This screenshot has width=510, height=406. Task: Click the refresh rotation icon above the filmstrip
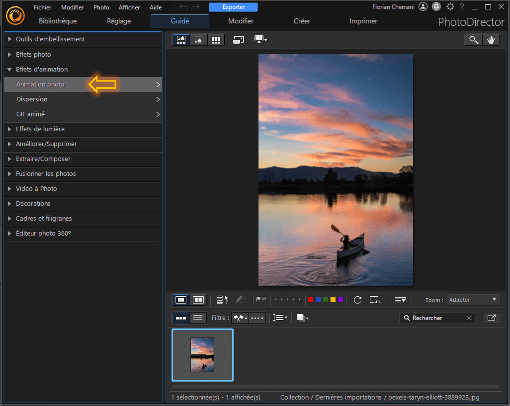pyautogui.click(x=357, y=300)
